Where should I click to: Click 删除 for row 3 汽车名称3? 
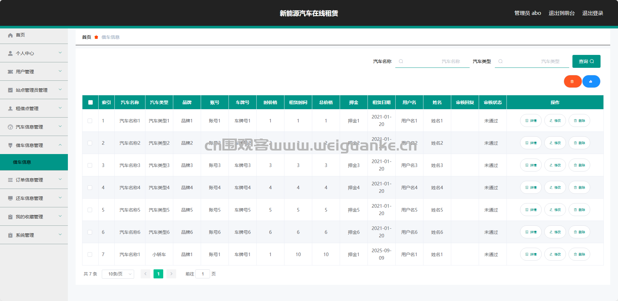(x=579, y=165)
